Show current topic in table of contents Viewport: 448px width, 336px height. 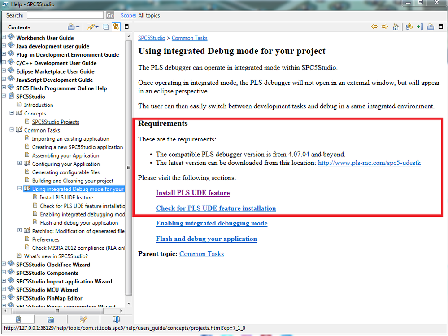click(x=409, y=27)
